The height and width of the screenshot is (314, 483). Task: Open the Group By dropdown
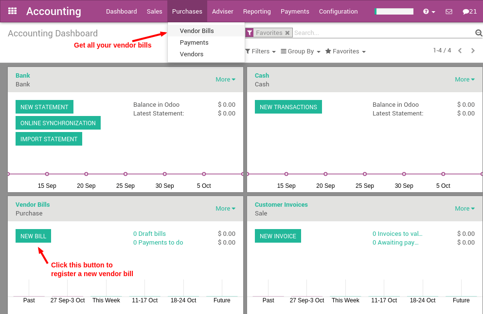300,51
